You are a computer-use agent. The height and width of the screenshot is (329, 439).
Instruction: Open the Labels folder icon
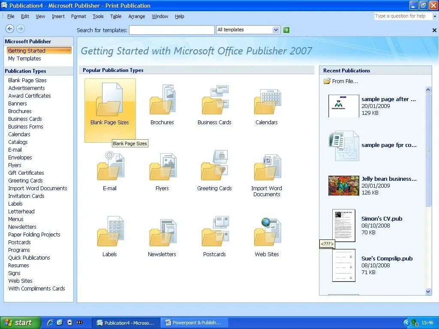110,232
